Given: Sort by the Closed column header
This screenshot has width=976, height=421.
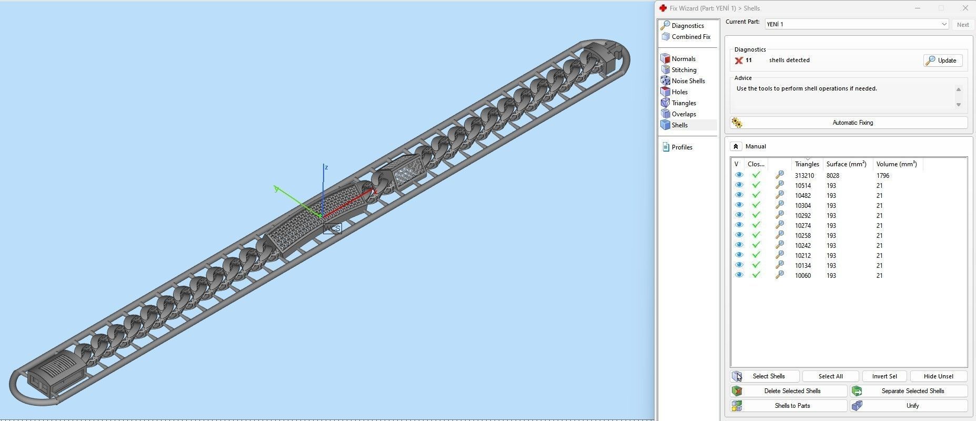Looking at the screenshot, I should [756, 164].
